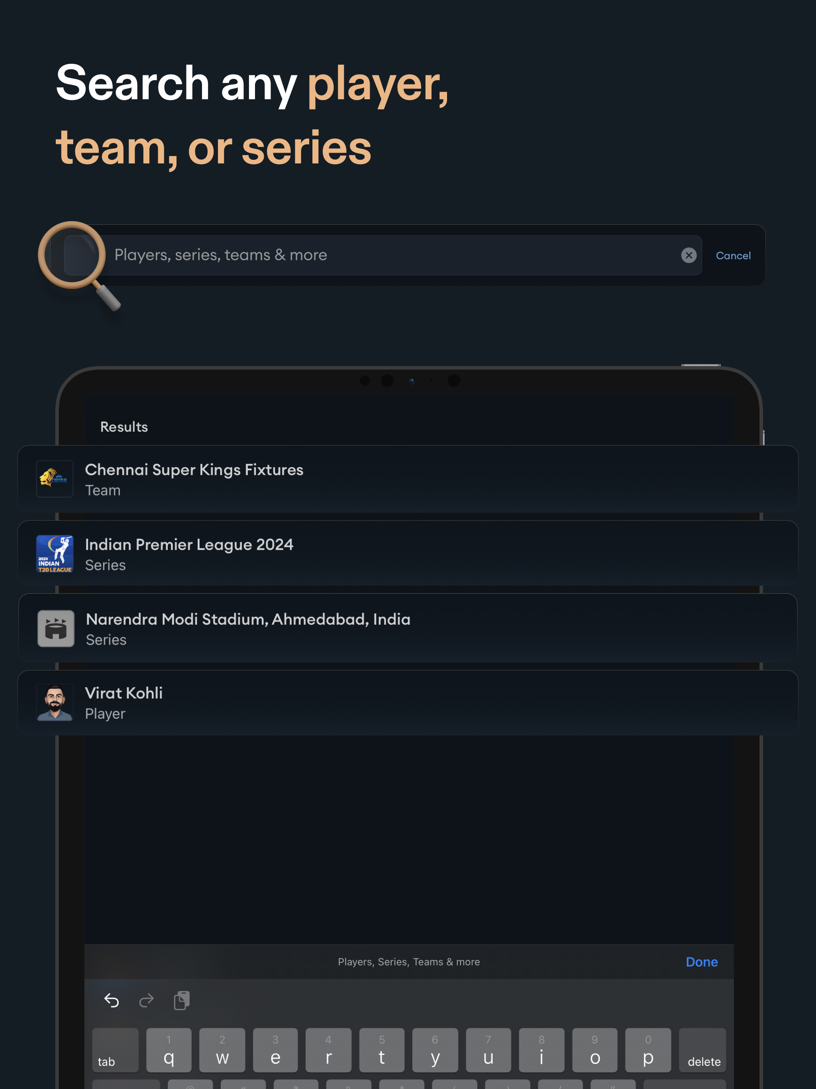Screen dimensions: 816x1089
Task: Tap the q key on keyboard
Action: [169, 1050]
